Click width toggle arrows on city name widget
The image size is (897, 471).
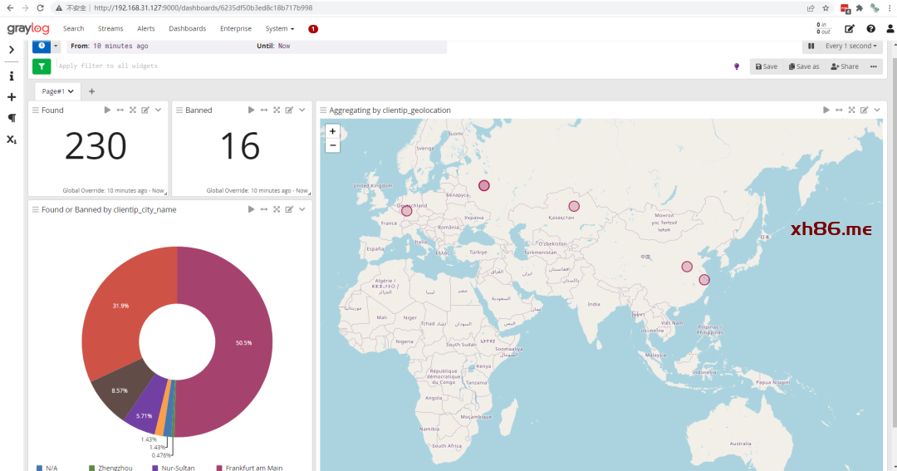(x=263, y=209)
